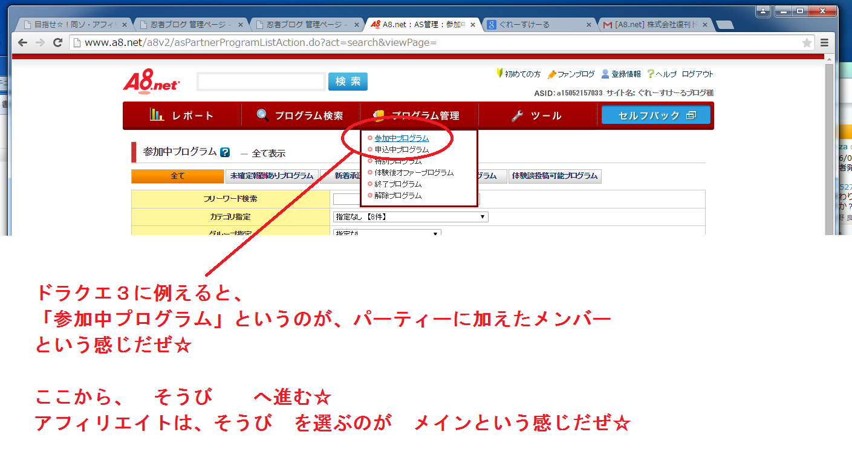Click the ASID a15052157033 text
This screenshot has height=449, width=852.
coord(568,93)
